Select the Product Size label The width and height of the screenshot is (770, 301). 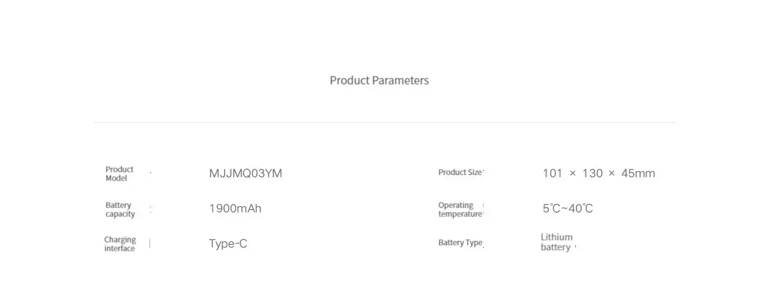[x=460, y=172]
